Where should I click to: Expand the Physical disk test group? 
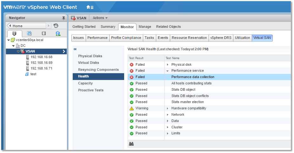coord(168,64)
